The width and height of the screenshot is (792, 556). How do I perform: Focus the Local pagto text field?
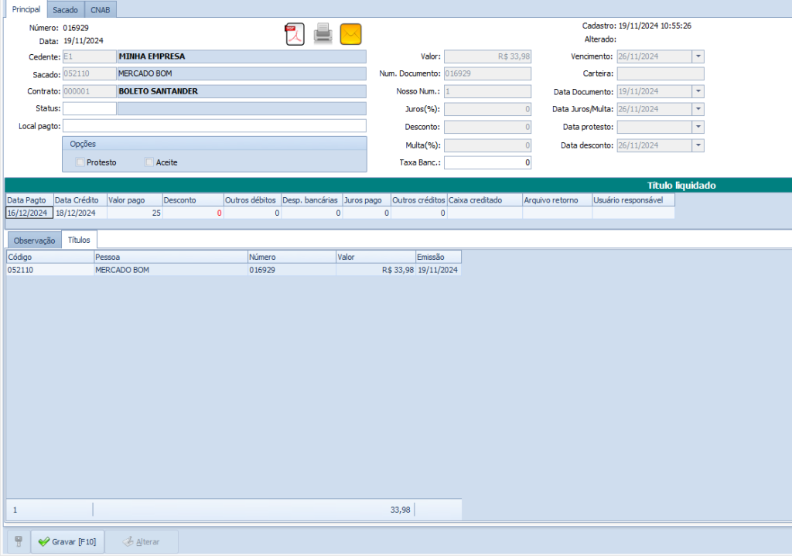point(213,126)
